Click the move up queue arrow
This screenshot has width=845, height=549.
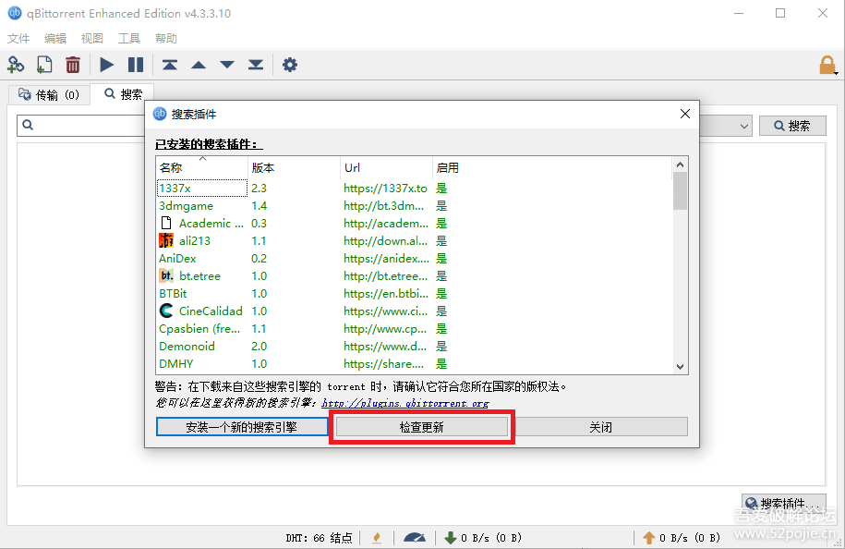tap(199, 66)
